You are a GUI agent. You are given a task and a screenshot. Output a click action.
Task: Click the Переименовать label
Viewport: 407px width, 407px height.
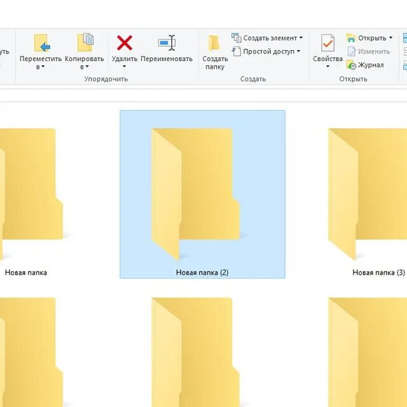coord(167,59)
